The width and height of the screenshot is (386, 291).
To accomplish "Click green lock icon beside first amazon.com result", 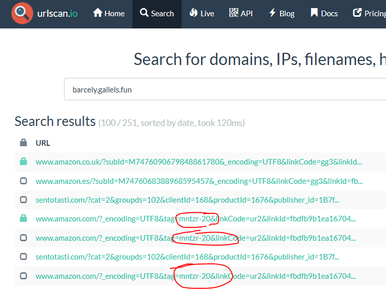I will click(x=23, y=218).
